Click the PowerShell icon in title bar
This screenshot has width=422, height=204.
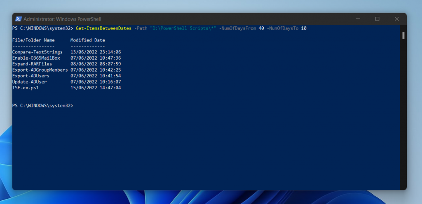[18, 19]
